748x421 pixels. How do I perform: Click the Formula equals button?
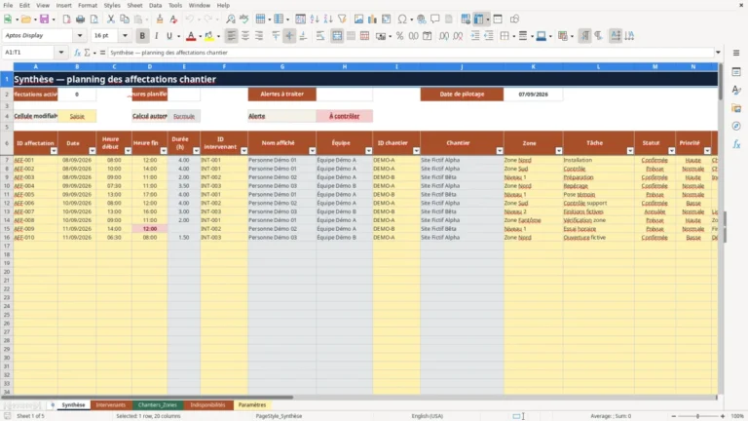[102, 53]
